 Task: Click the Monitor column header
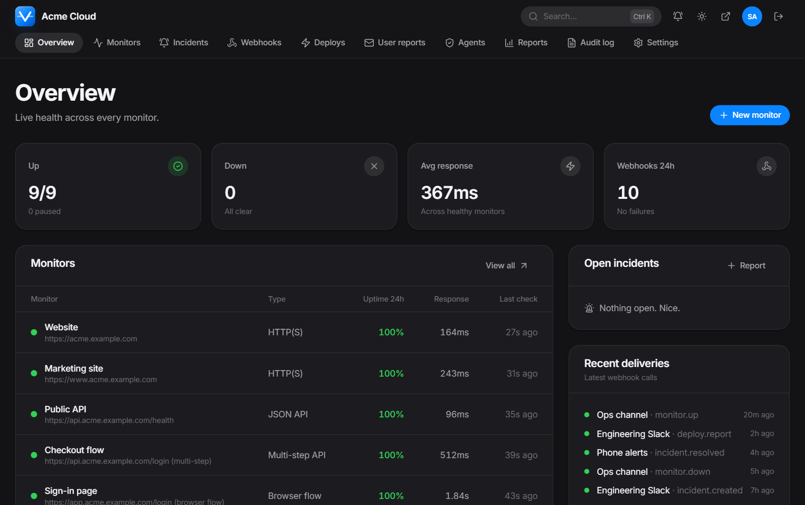pos(44,299)
